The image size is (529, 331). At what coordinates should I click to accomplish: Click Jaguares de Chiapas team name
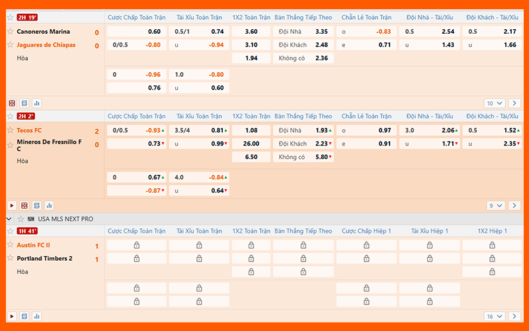(46, 45)
